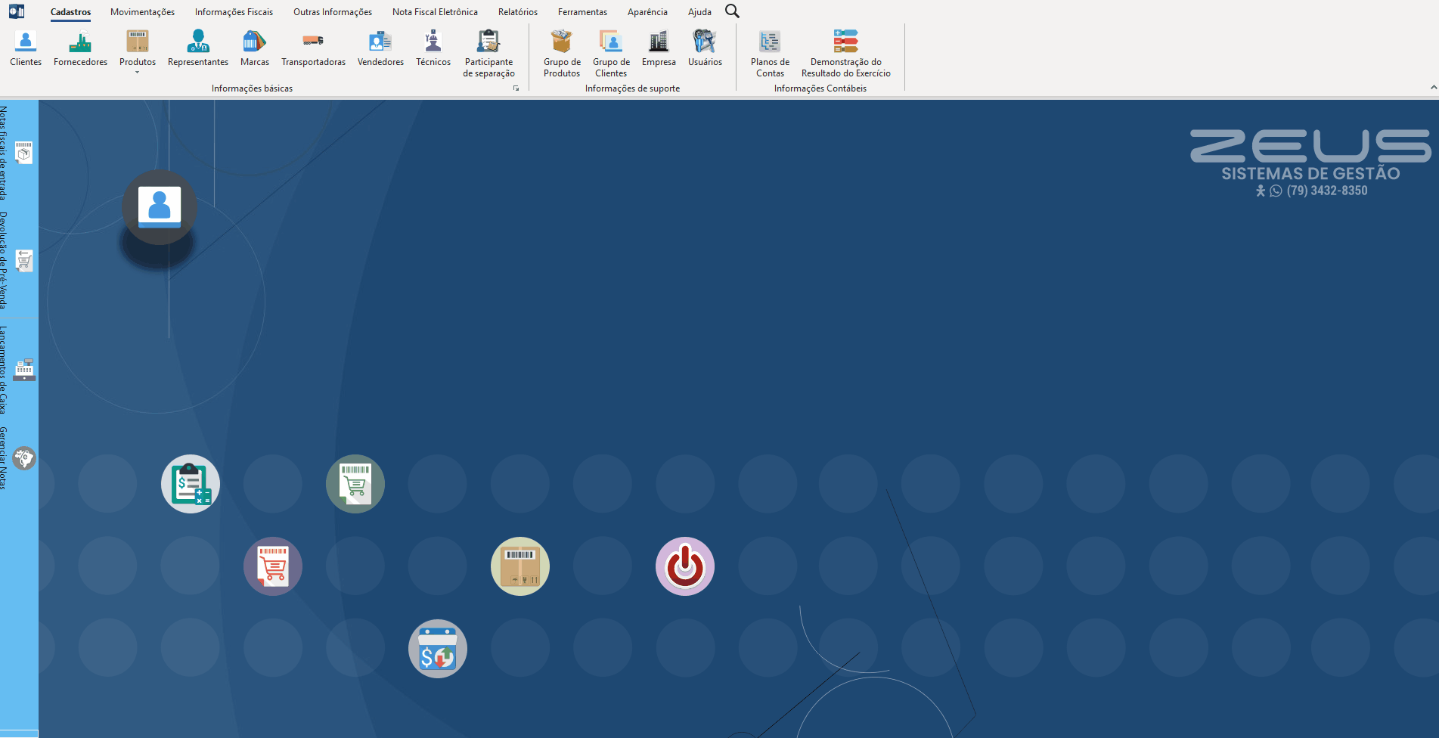
Task: Open Grupo de Produtos
Action: point(562,54)
